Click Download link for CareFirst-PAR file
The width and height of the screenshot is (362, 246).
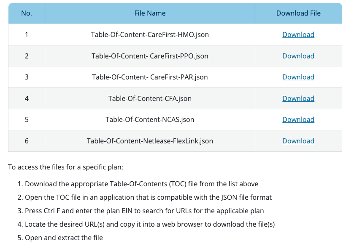pyautogui.click(x=298, y=77)
